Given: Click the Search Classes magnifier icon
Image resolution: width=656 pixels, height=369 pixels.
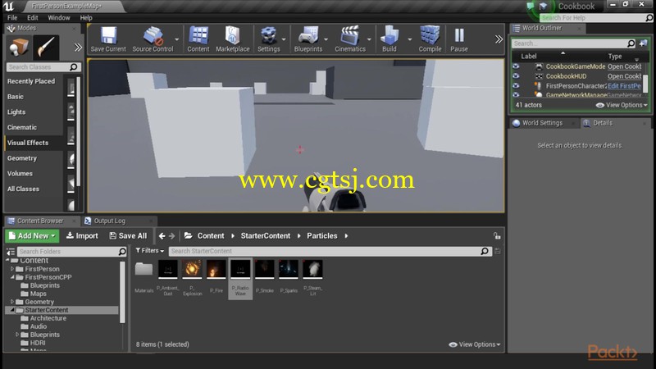Looking at the screenshot, I should [74, 67].
